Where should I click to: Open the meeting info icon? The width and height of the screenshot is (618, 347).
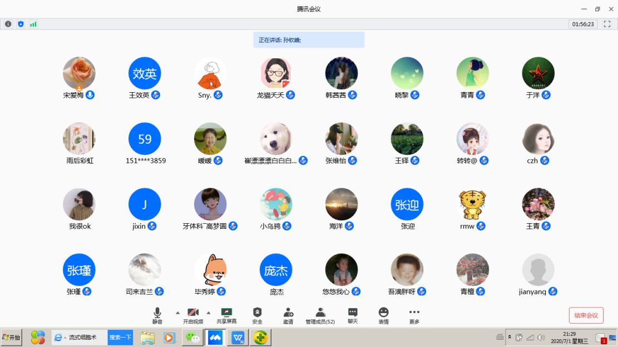coord(8,24)
